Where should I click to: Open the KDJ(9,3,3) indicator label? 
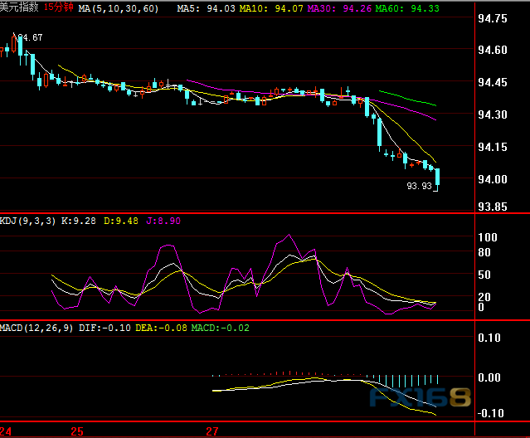point(29,221)
